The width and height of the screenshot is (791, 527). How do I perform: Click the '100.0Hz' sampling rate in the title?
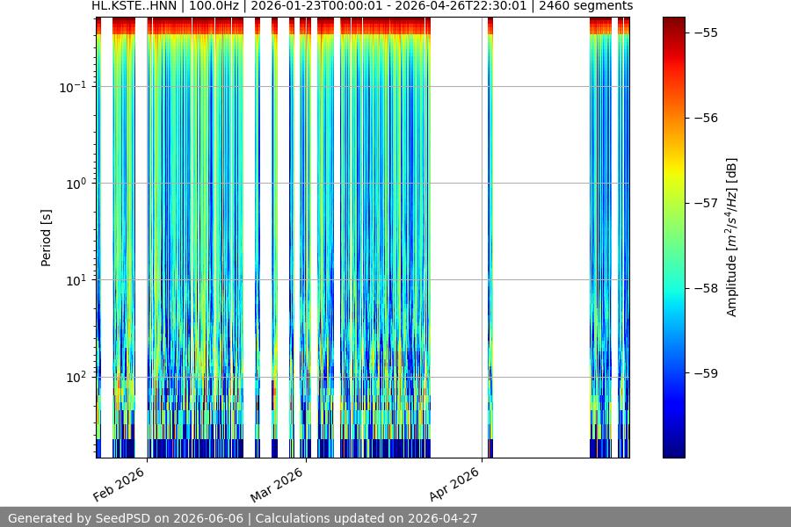point(214,6)
